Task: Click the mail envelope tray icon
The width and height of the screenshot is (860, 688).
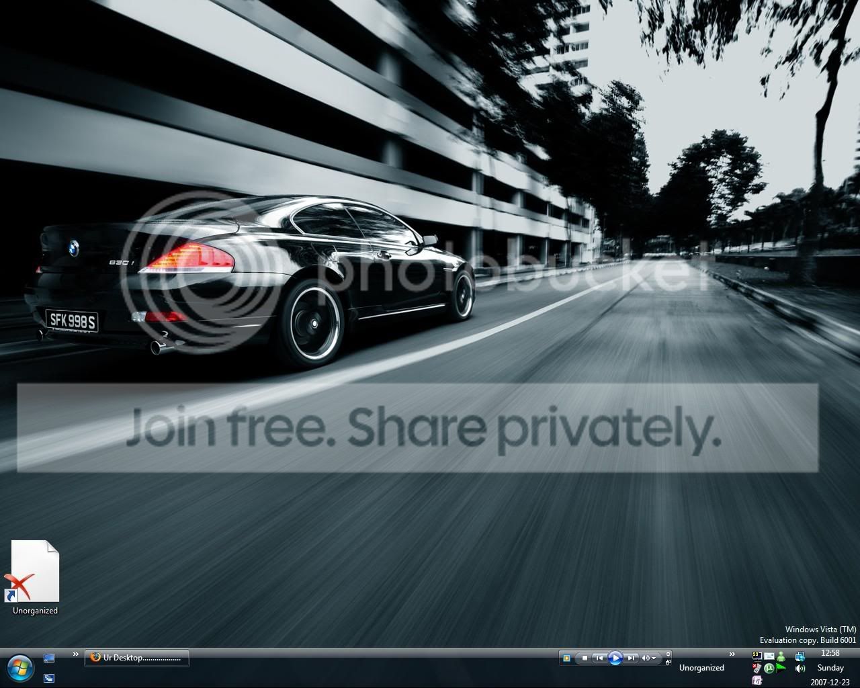Action: pos(769,656)
